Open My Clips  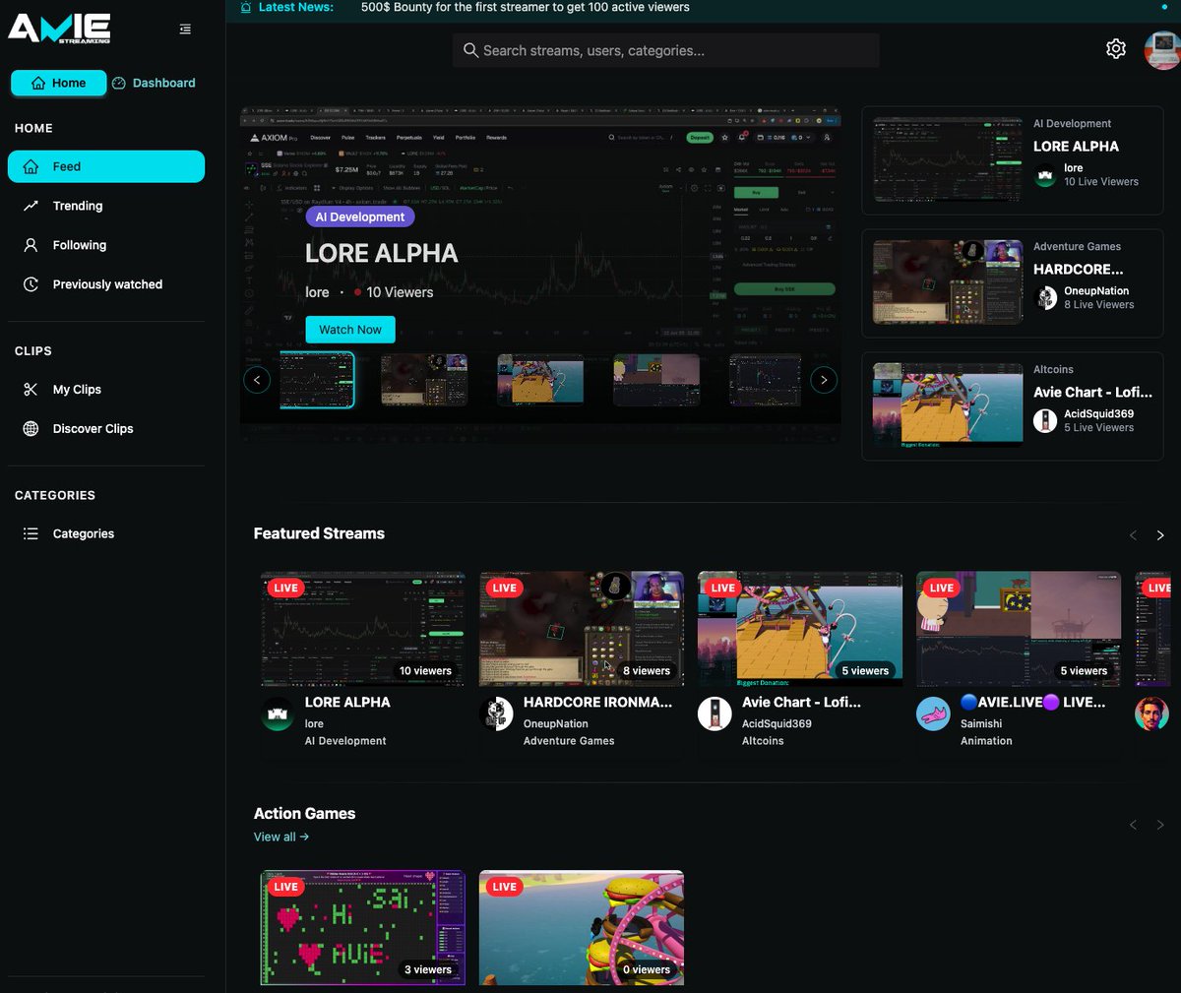[77, 389]
